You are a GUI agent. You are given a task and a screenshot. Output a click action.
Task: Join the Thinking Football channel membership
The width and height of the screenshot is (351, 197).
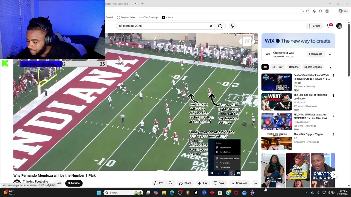58,183
